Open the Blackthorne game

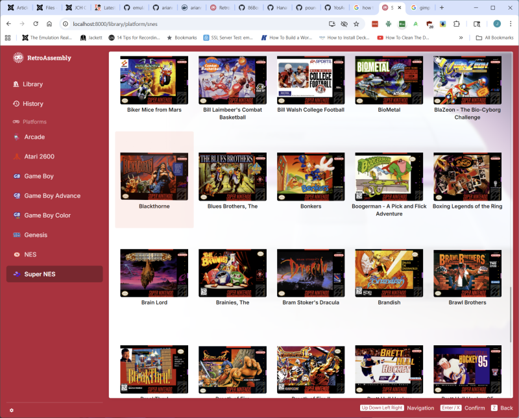(154, 175)
